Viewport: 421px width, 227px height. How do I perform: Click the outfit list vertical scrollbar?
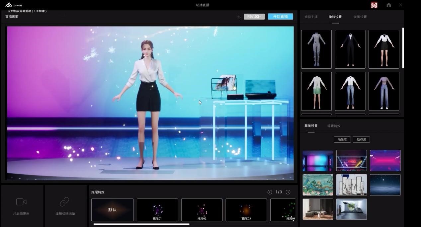click(403, 48)
